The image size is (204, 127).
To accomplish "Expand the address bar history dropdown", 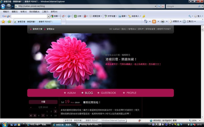I will [x=155, y=6].
